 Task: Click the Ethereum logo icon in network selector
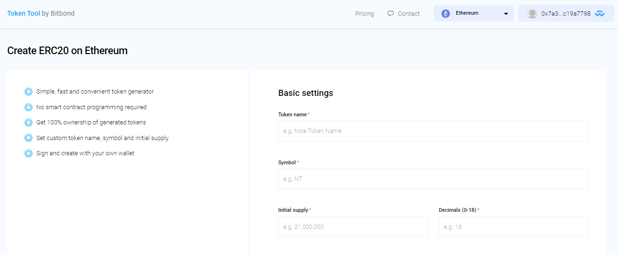[446, 14]
